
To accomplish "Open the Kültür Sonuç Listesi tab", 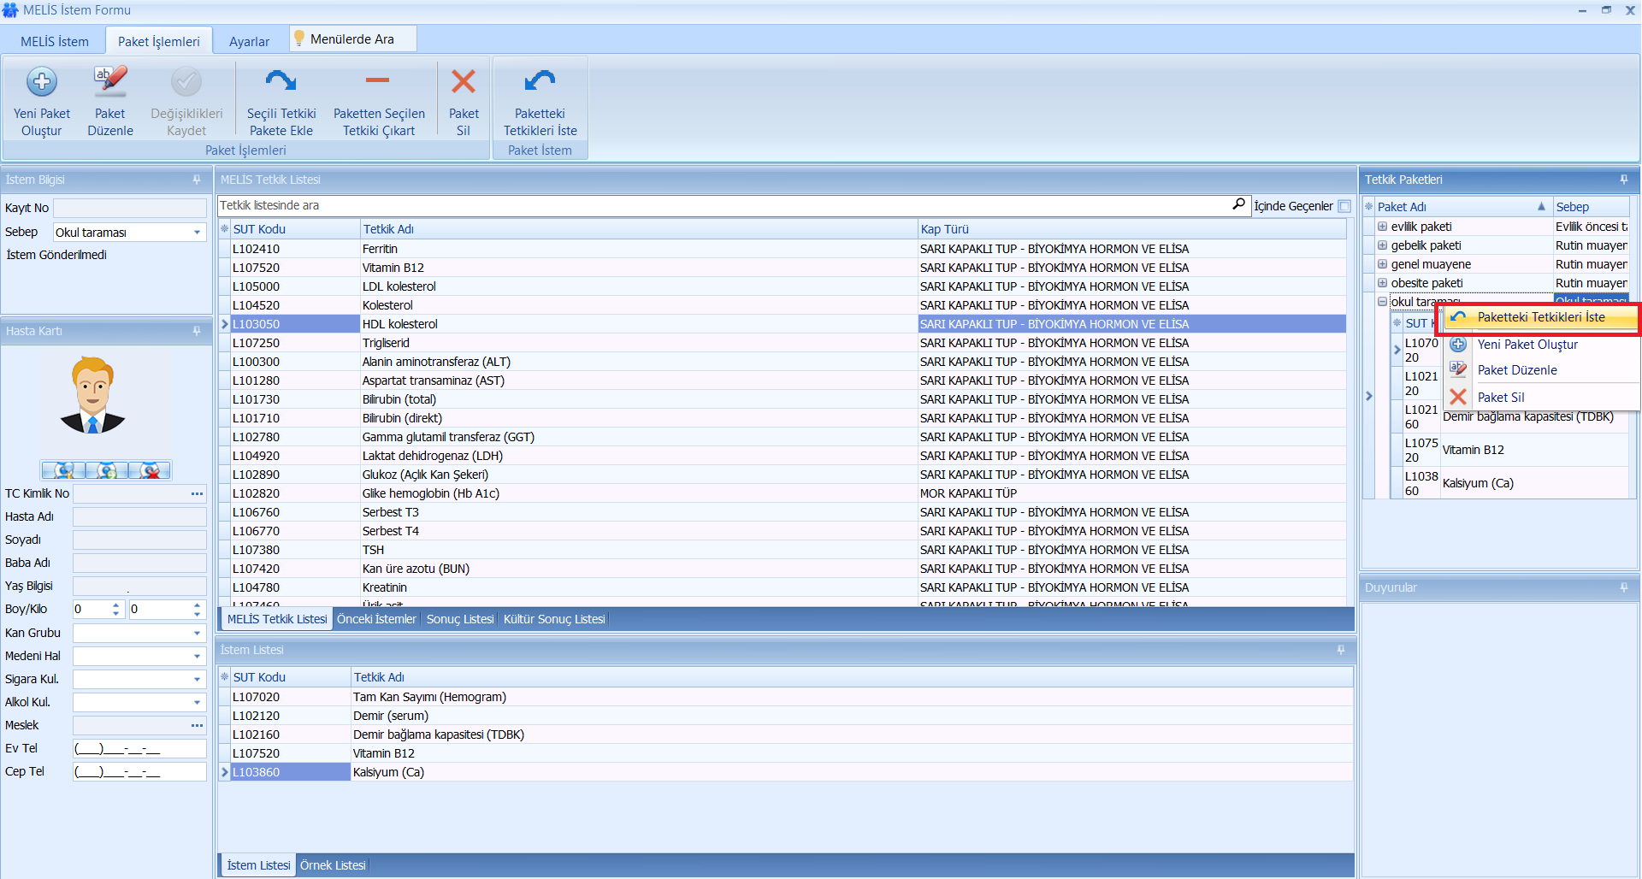I will (x=554, y=619).
